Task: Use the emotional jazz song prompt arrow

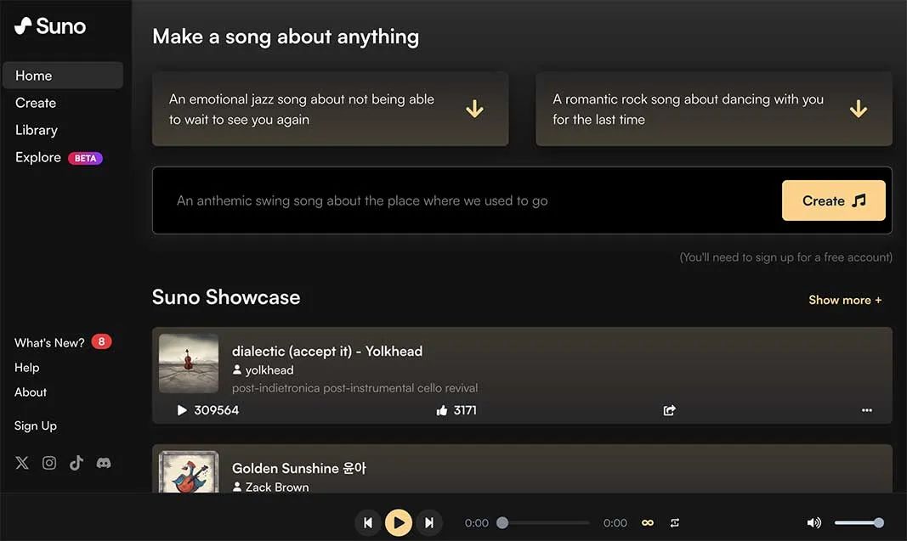Action: pyautogui.click(x=474, y=109)
